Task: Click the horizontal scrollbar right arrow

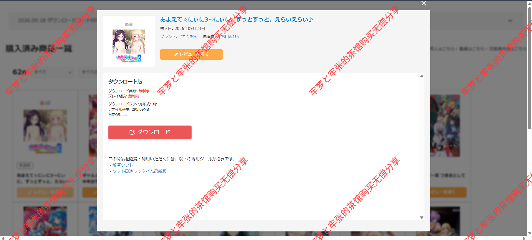Action: point(524,238)
